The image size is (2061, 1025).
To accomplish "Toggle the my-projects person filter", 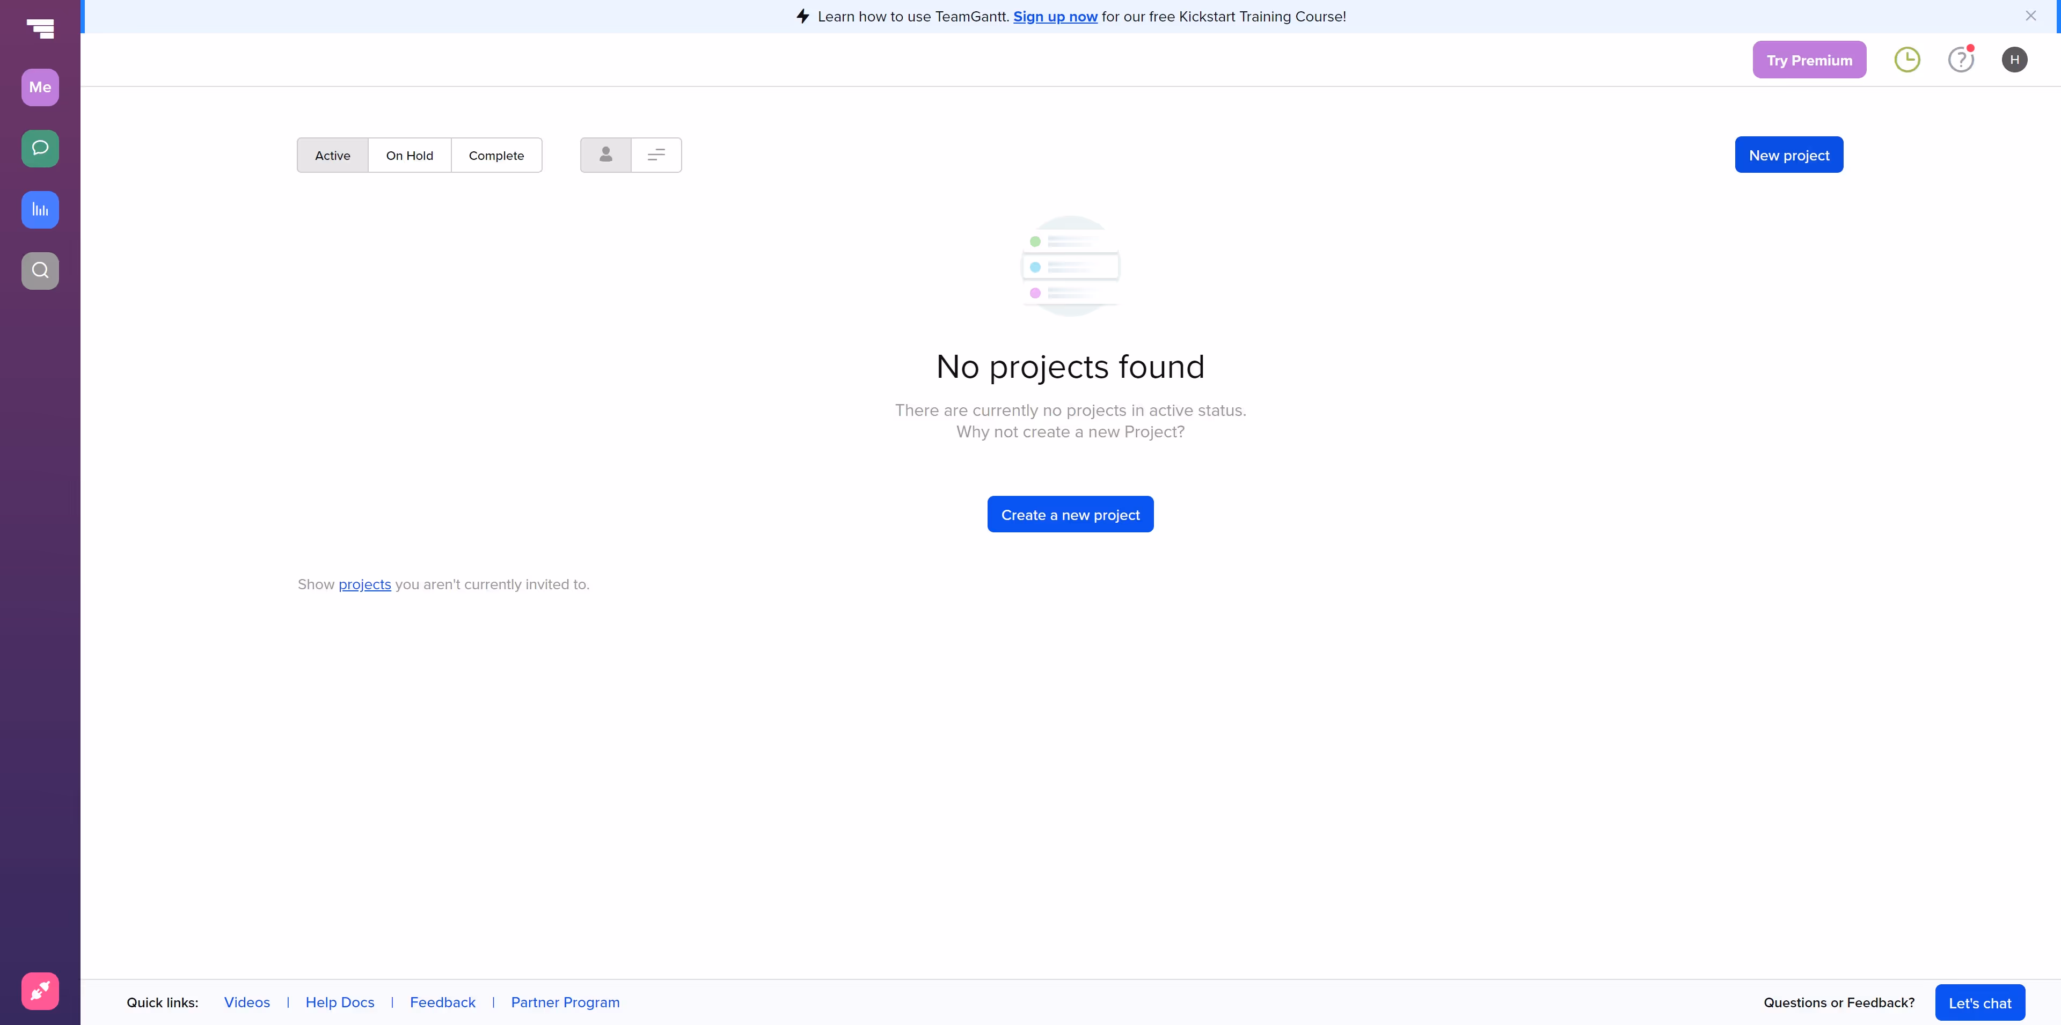I will [x=605, y=155].
